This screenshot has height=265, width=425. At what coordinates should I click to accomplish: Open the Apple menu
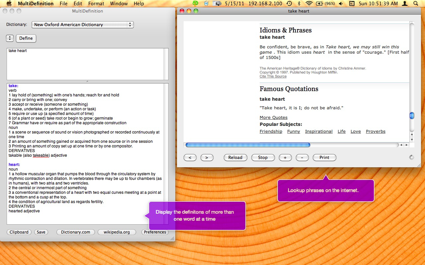[9, 4]
